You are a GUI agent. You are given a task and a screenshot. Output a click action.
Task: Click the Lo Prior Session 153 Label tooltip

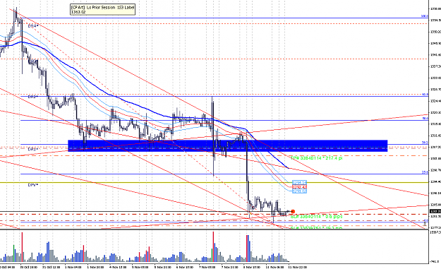[x=102, y=10]
